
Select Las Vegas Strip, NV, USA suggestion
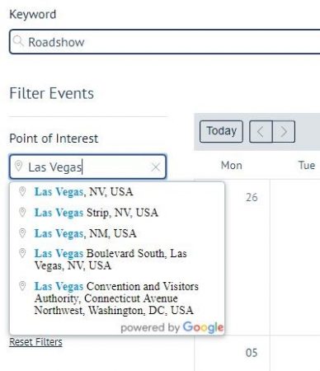(x=117, y=213)
